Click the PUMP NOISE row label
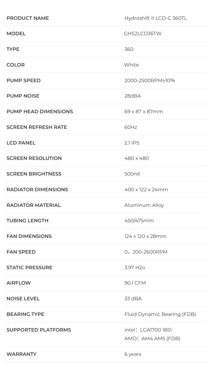Viewport: 212px width, 372px height. tap(23, 96)
